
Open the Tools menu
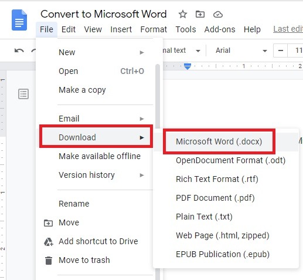[x=186, y=29]
